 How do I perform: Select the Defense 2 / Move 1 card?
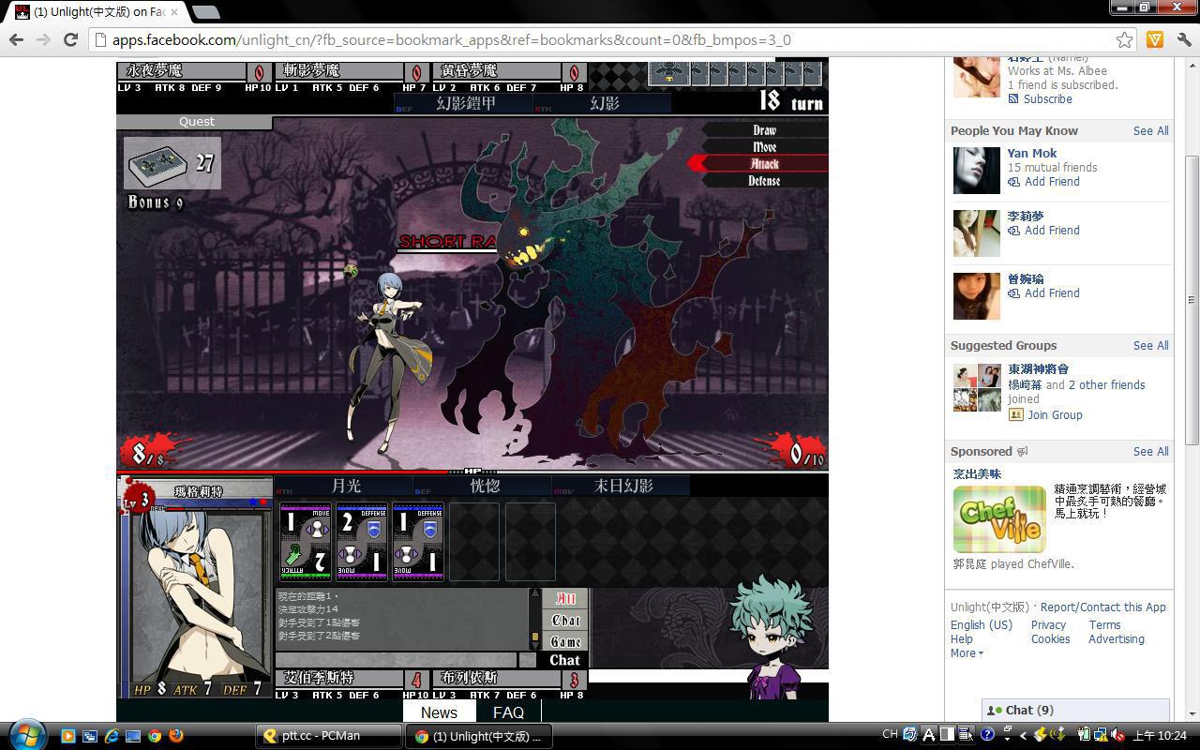pos(362,542)
